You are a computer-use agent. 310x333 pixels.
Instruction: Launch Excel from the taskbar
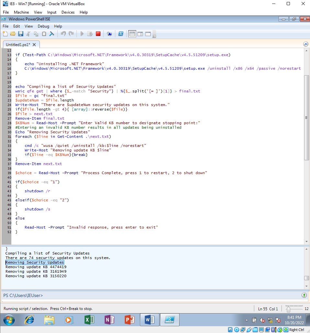89,320
